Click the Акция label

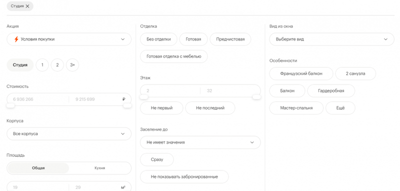[12, 26]
